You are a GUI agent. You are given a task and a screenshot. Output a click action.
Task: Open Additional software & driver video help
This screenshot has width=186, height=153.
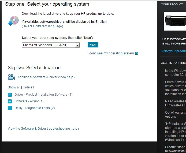click(46, 77)
